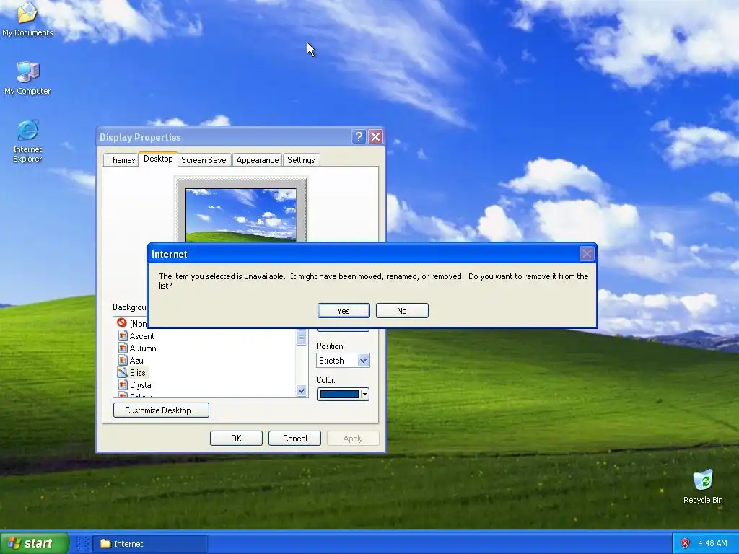Click the Customize Desktop button
This screenshot has height=554, width=739.
161,410
